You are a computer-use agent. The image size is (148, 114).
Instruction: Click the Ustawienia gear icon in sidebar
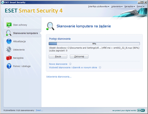pos(9,49)
